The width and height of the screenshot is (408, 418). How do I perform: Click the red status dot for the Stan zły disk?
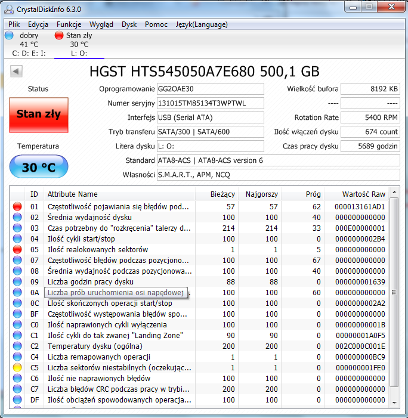(58, 35)
